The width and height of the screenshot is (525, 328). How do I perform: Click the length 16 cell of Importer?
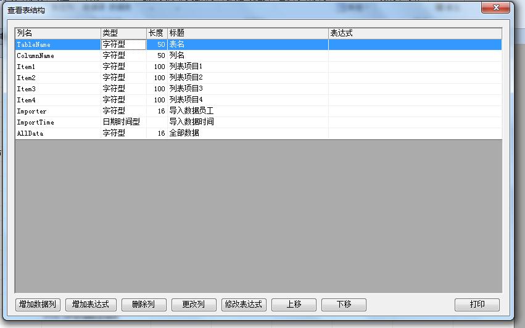[x=157, y=111]
